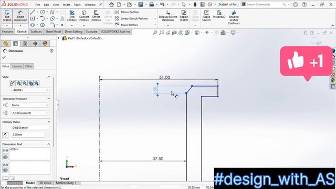
Task: Open the DisplayManager tab
Action: [45, 44]
